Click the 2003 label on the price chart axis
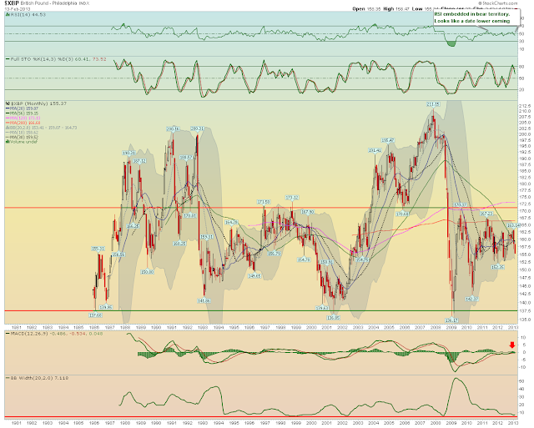534x428 pixels. pos(358,328)
